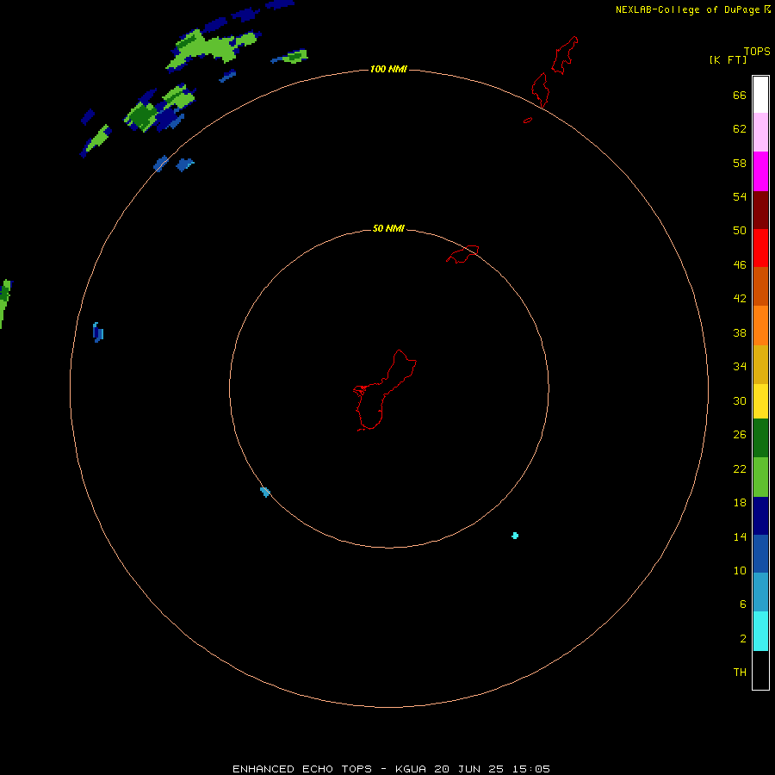The width and height of the screenshot is (775, 775).
Task: Click the 'NEXLAB-College of DuPage' text
Action: (x=687, y=9)
